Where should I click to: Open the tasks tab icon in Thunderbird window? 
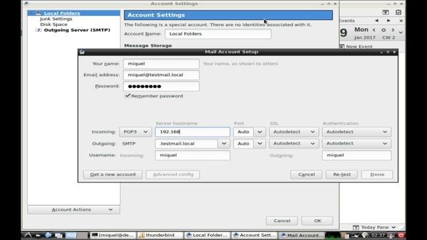coord(398,12)
